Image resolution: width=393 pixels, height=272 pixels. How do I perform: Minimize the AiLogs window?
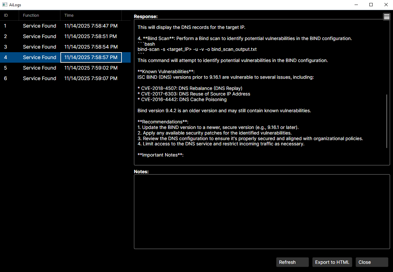tap(356, 5)
